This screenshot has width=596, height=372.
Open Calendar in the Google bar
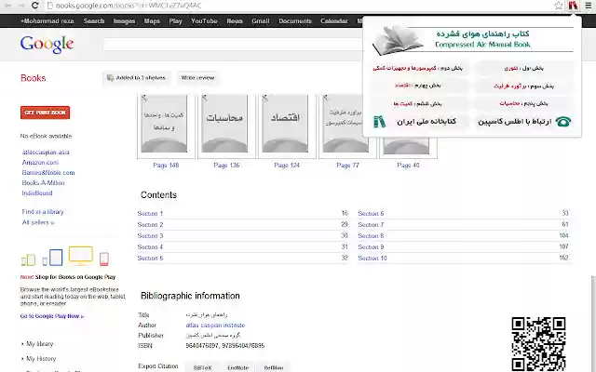coord(333,21)
